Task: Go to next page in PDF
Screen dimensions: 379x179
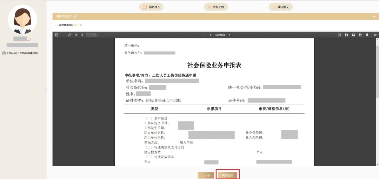Action: (x=82, y=35)
